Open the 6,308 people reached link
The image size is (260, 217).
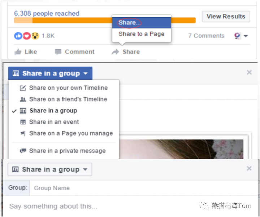click(47, 13)
